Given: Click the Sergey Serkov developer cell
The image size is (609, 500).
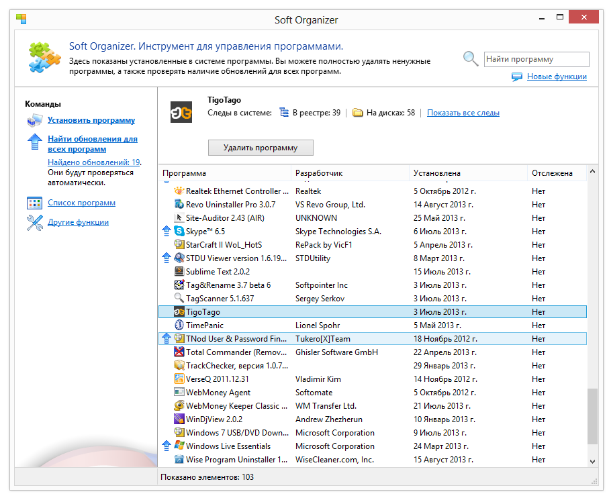Looking at the screenshot, I should coord(320,299).
